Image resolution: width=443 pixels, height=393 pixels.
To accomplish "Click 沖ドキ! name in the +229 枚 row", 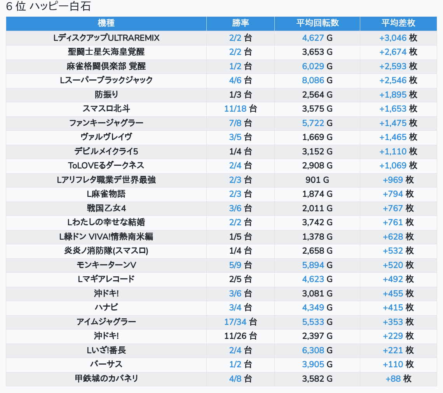I will pos(106,336).
